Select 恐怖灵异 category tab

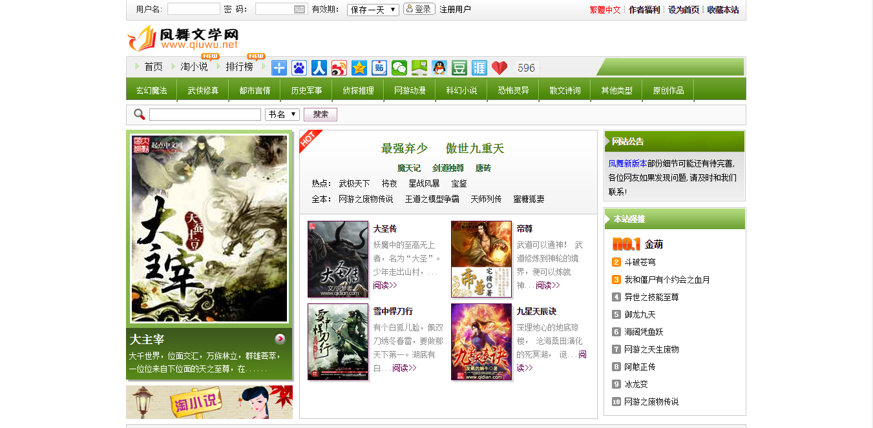(513, 90)
